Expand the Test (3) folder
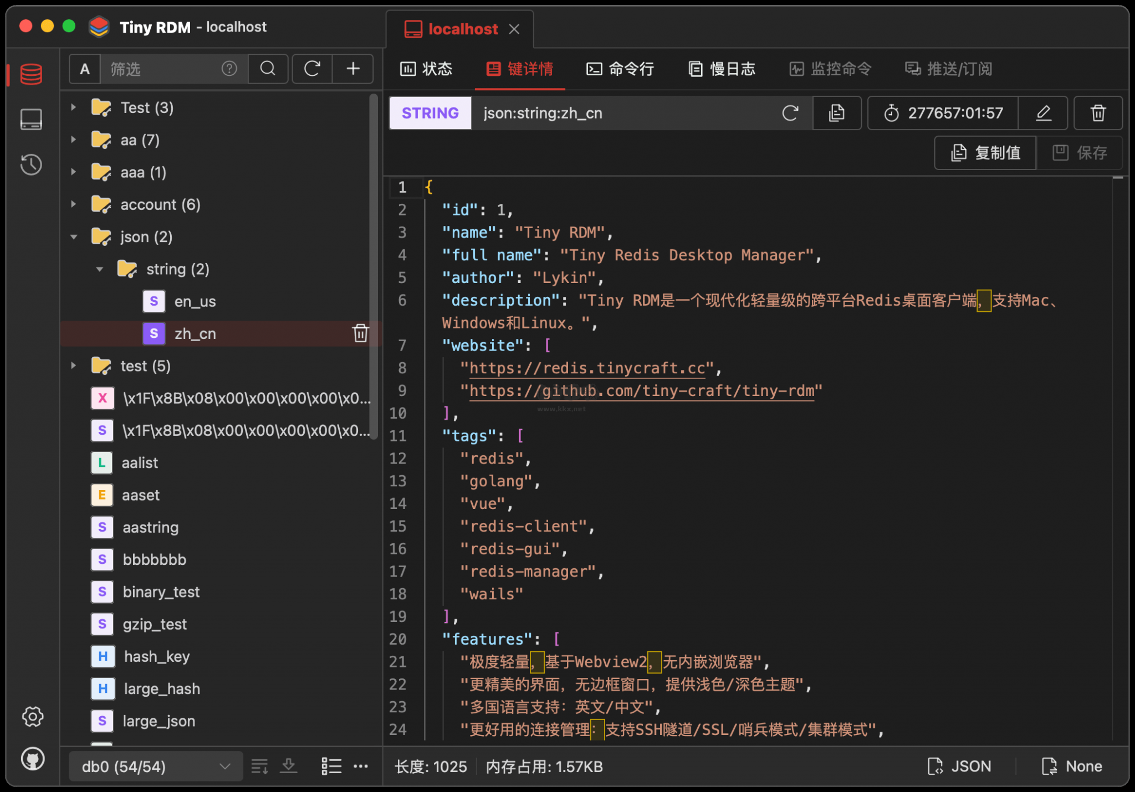 (73, 107)
